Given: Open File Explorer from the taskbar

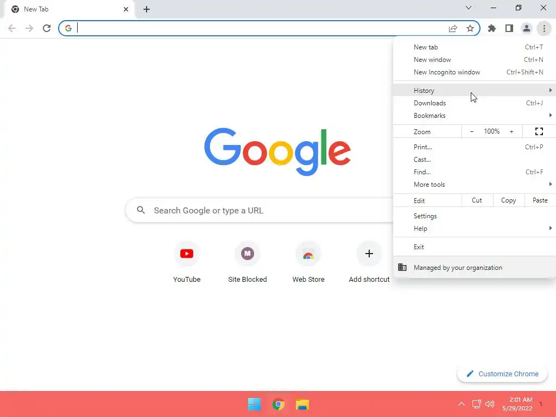Looking at the screenshot, I should point(302,404).
